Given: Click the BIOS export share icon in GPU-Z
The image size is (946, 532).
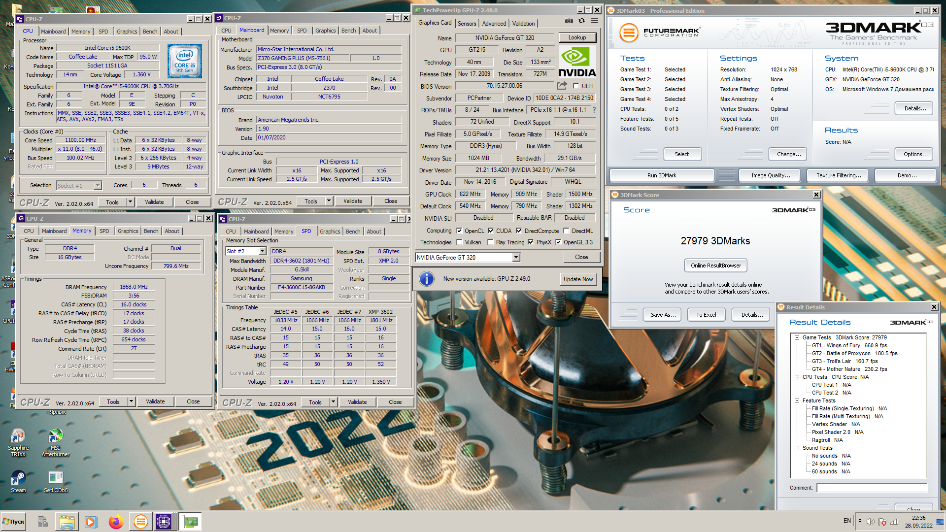Looking at the screenshot, I should (x=562, y=86).
